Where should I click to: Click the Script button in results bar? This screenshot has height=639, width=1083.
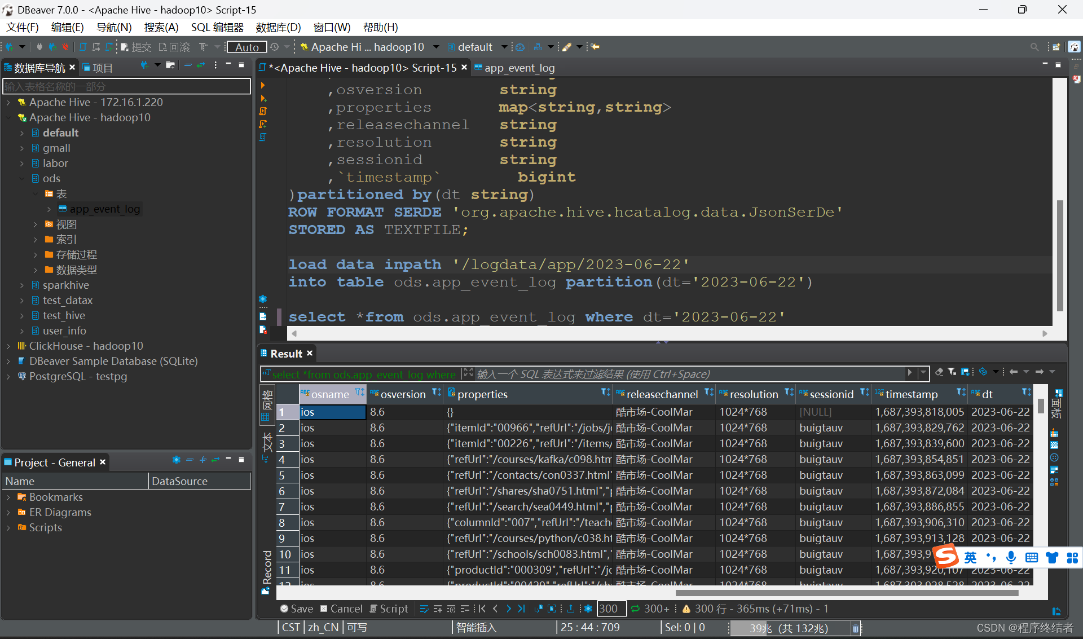[x=389, y=609]
